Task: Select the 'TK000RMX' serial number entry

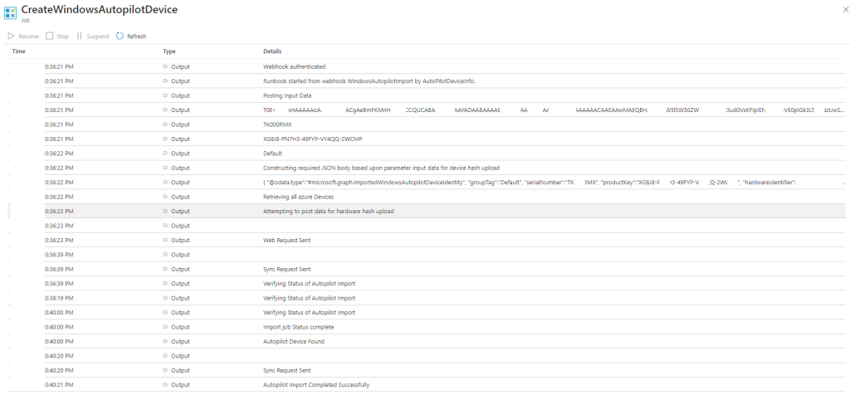Action: point(426,124)
